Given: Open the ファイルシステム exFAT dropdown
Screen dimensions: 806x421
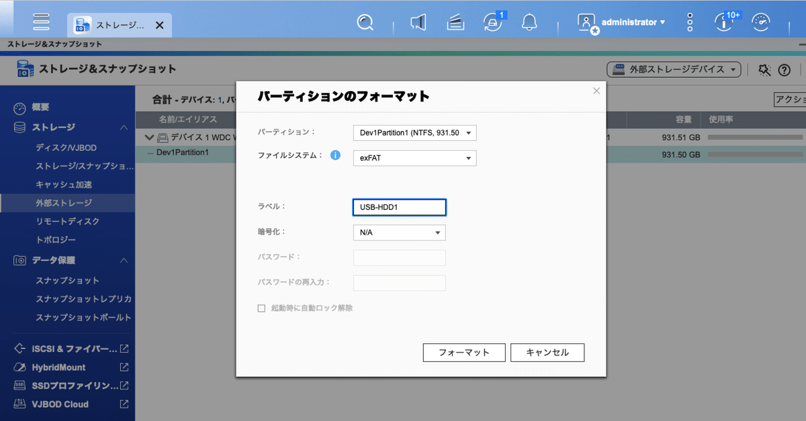Looking at the screenshot, I should tap(414, 158).
